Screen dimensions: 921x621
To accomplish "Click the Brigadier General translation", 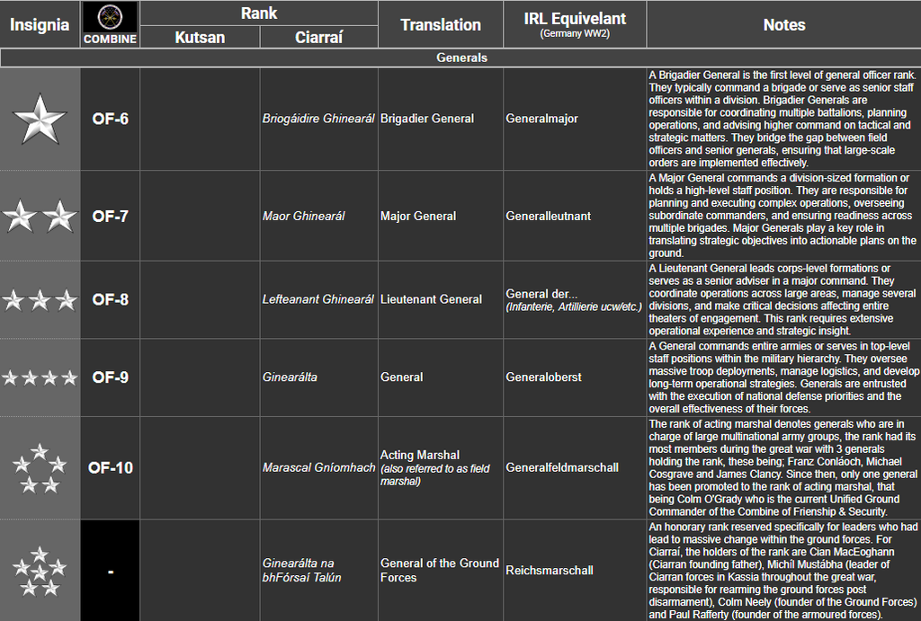I will [441, 120].
